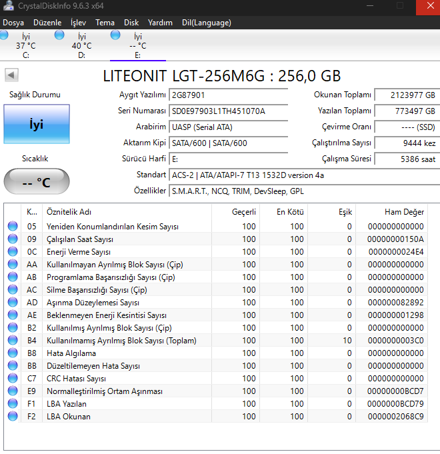This screenshot has width=440, height=454.
Task: Click the En Kötü column header
Action: click(284, 212)
